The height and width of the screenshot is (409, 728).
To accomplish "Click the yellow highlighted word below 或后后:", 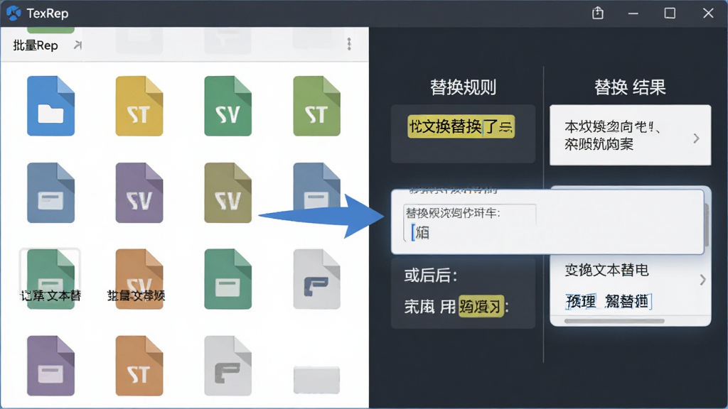I will pyautogui.click(x=481, y=306).
